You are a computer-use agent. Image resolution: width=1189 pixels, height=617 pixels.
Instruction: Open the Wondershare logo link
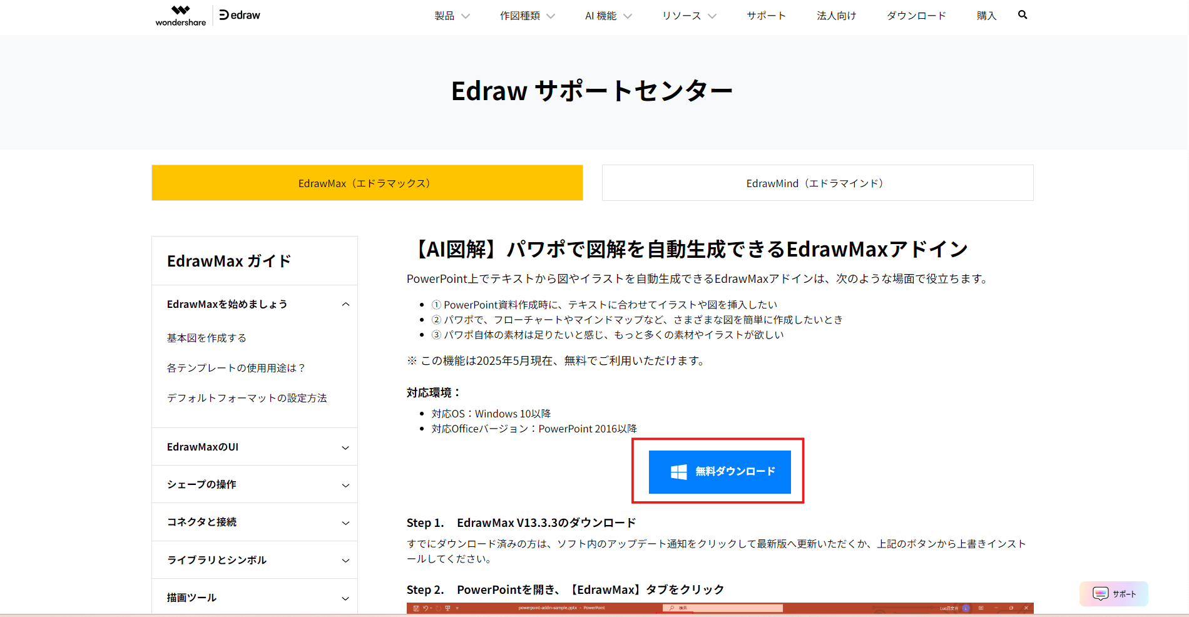[180, 16]
